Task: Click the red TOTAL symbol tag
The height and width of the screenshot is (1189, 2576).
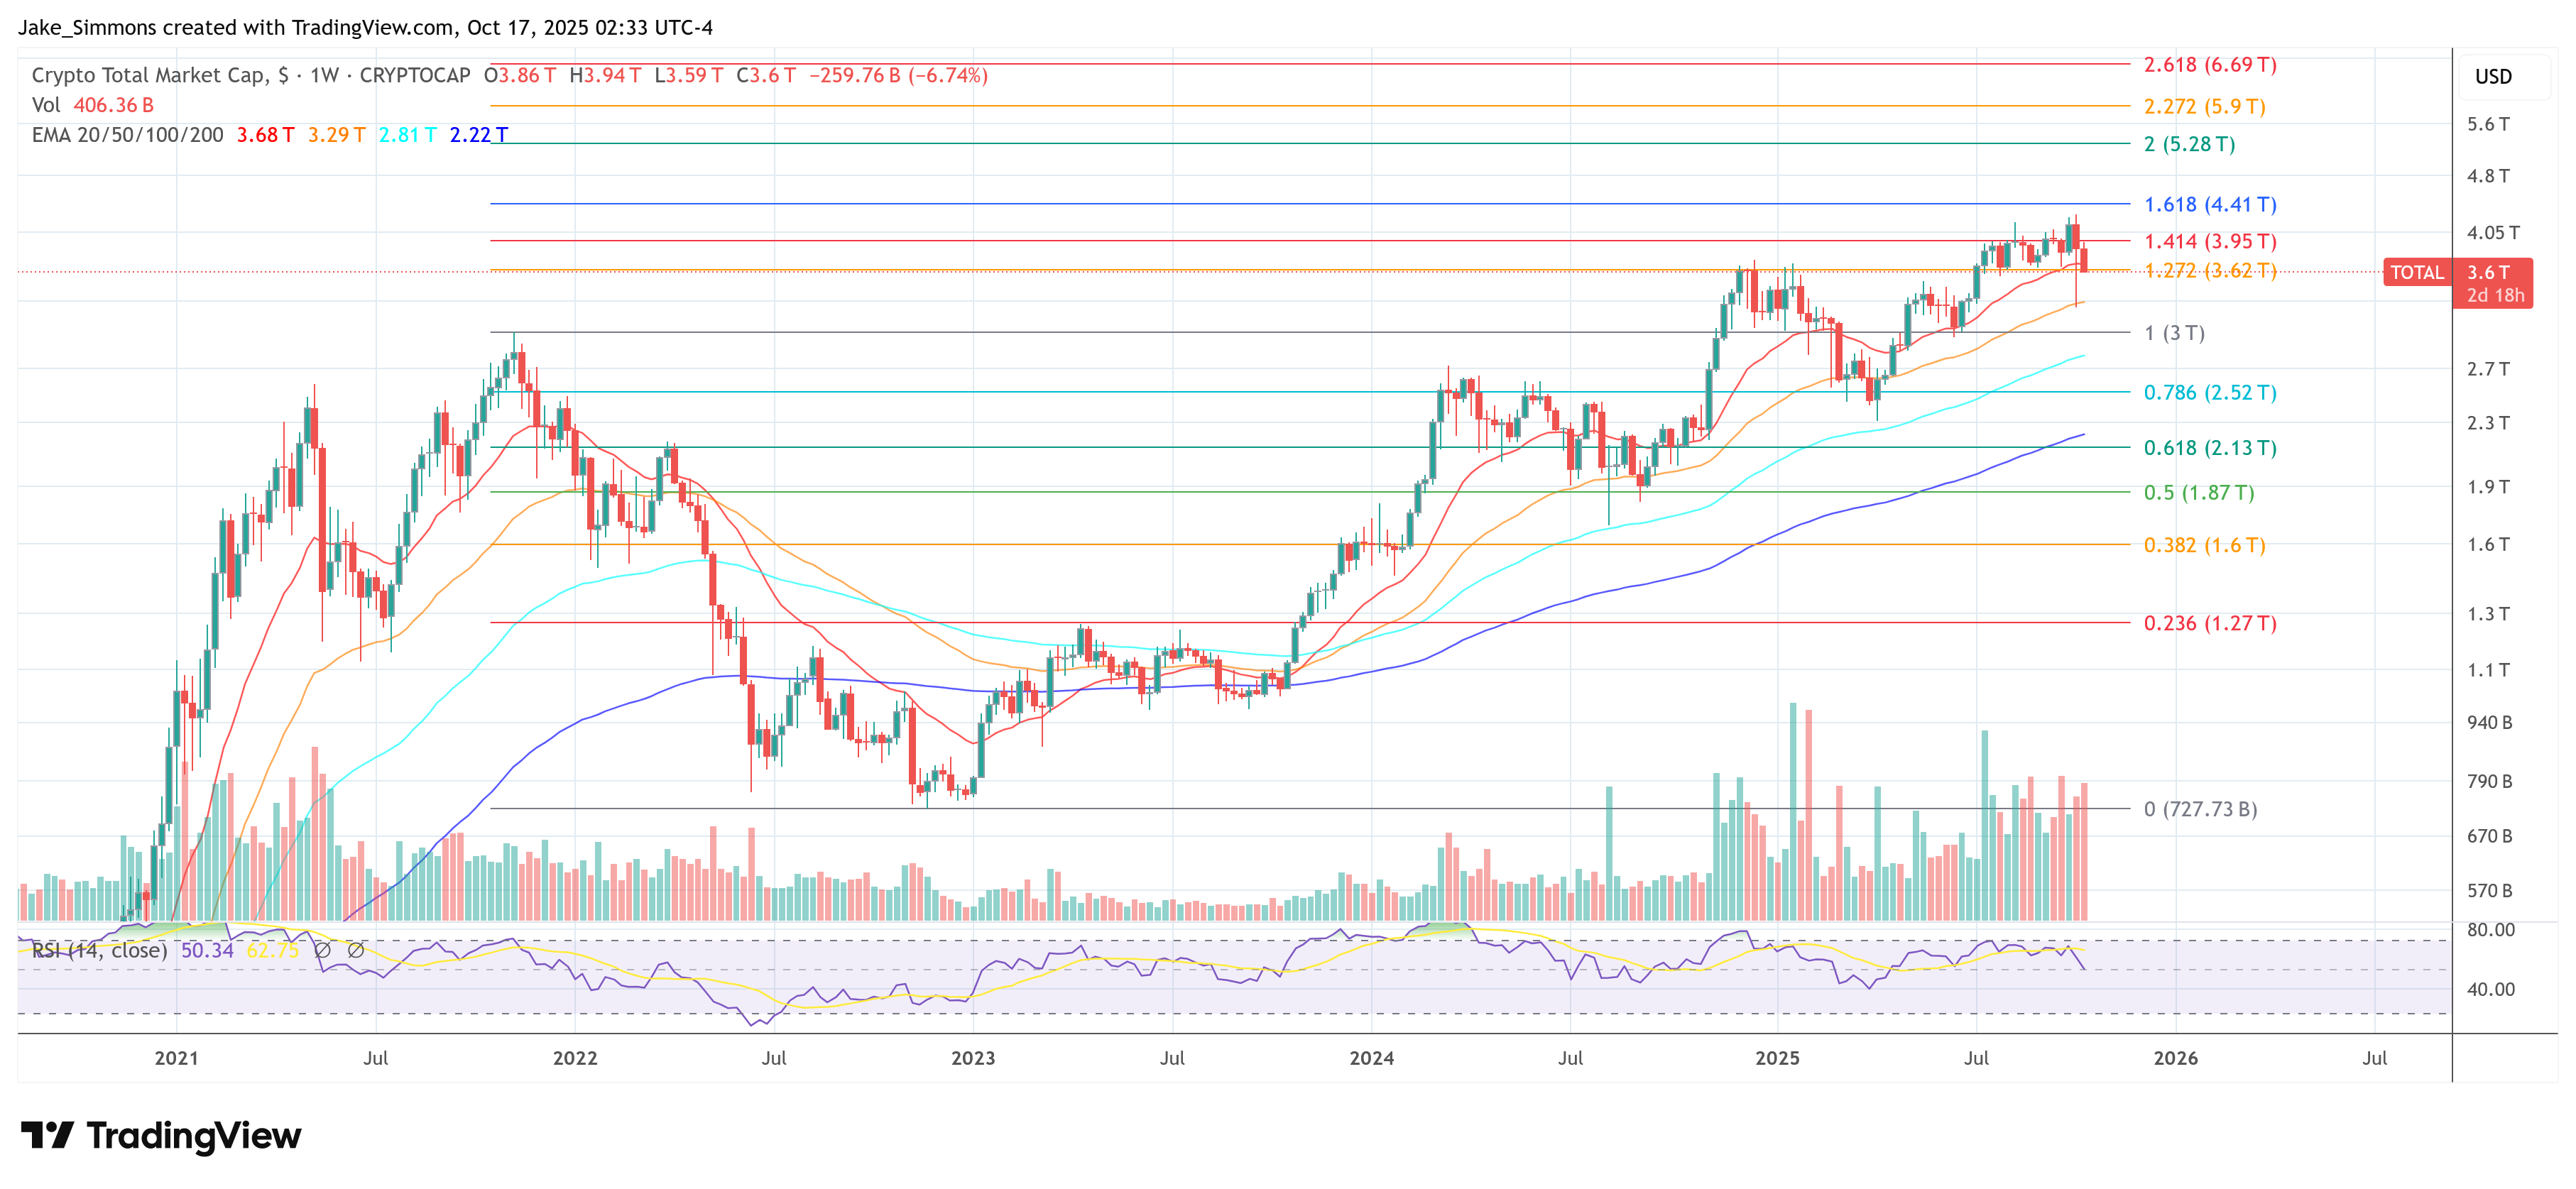Action: (2416, 272)
